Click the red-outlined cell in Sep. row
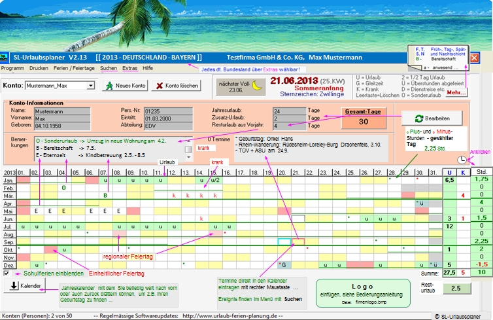 pyautogui.click(x=298, y=241)
